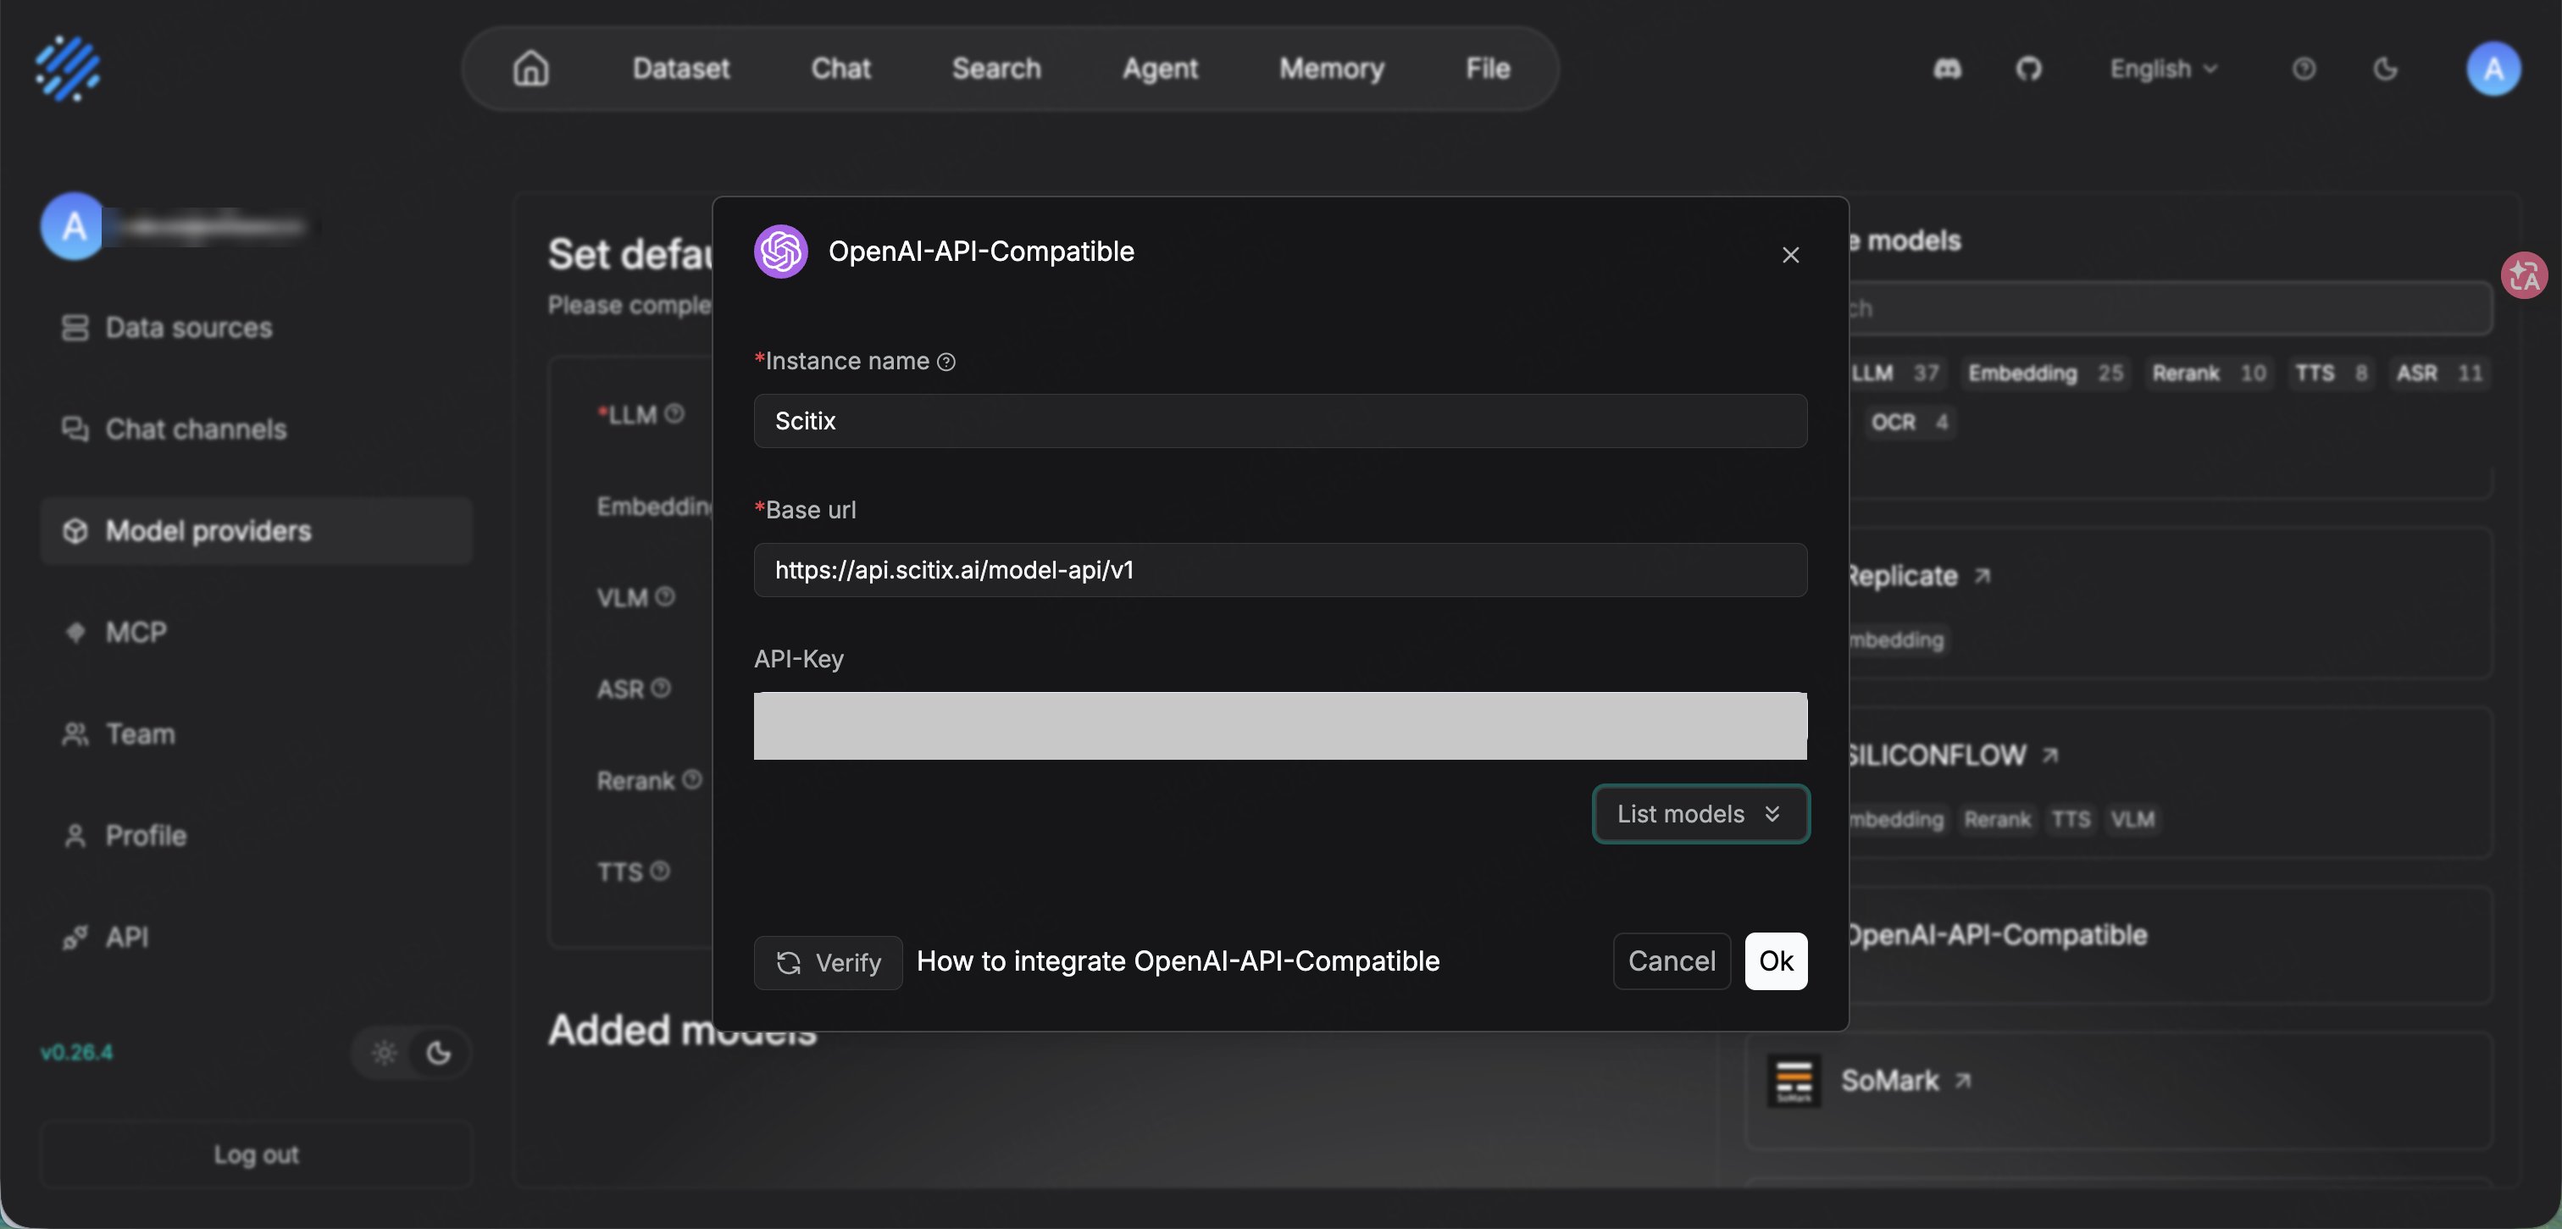Open the Search tab
The height and width of the screenshot is (1229, 2562).
(995, 69)
